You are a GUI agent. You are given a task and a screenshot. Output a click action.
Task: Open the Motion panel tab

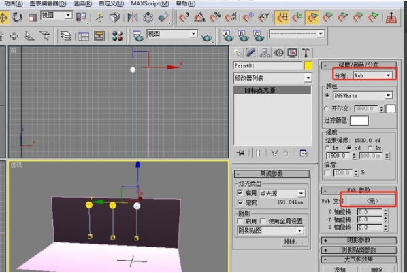coord(278,53)
